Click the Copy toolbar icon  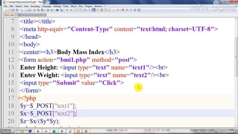point(39,10)
